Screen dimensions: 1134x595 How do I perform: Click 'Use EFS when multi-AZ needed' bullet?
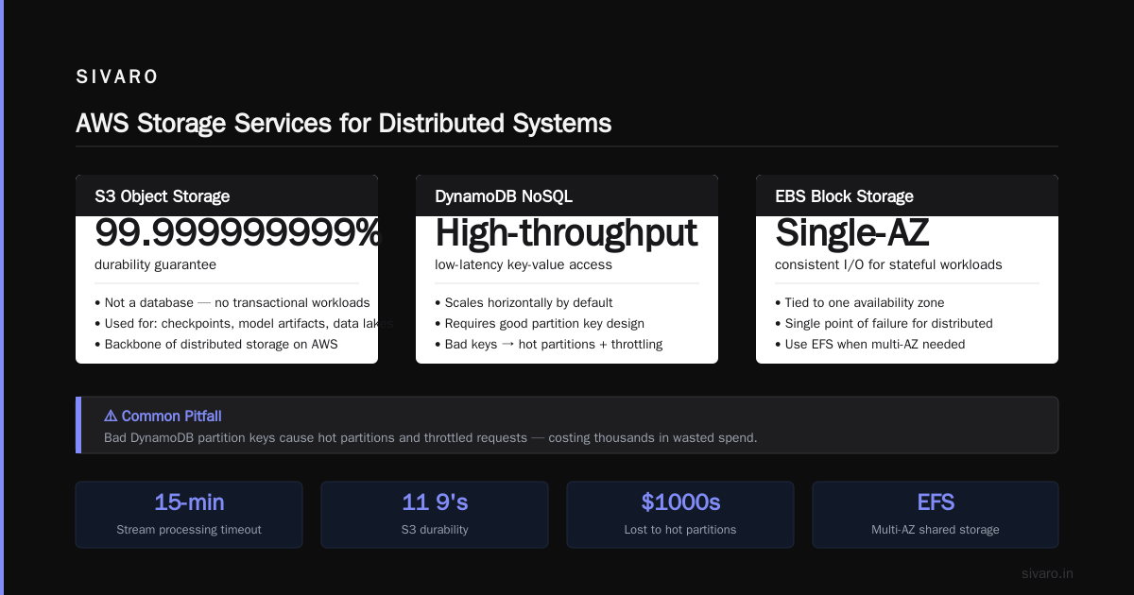869,345
